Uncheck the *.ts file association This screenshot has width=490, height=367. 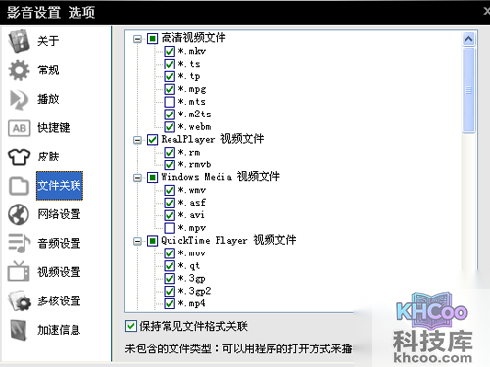170,64
